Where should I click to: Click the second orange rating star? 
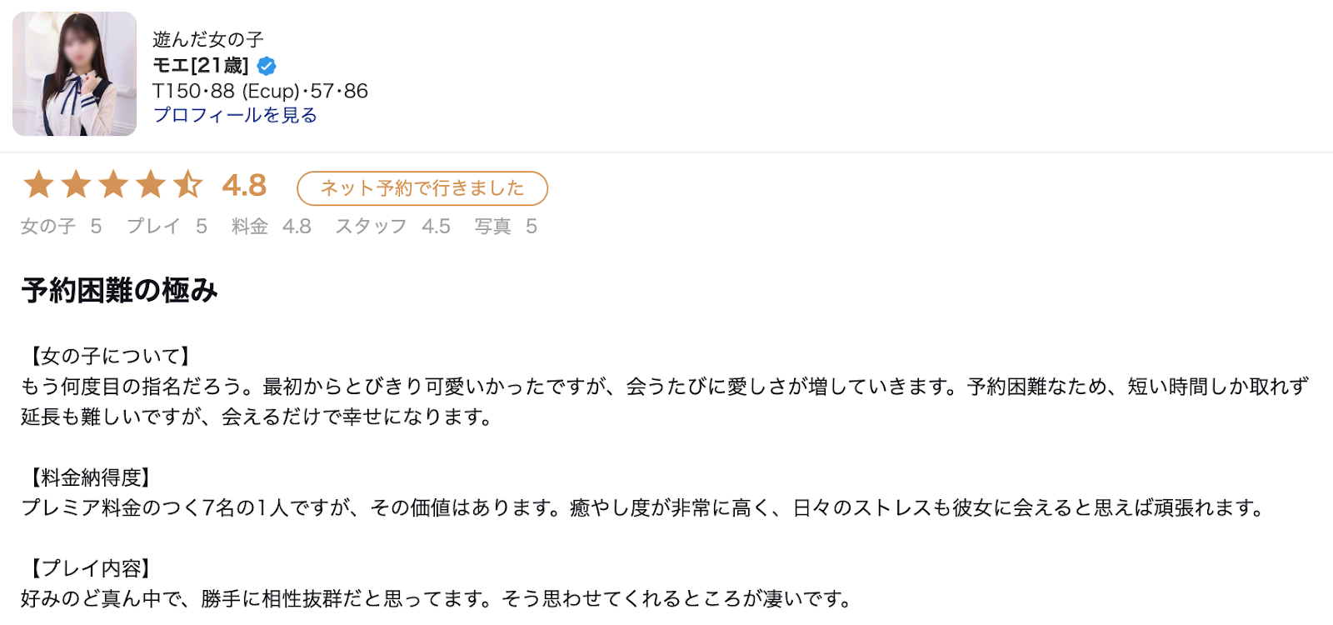[x=76, y=184]
